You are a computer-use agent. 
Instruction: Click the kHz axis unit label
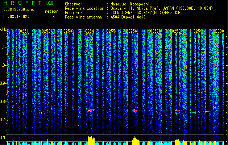point(3,29)
